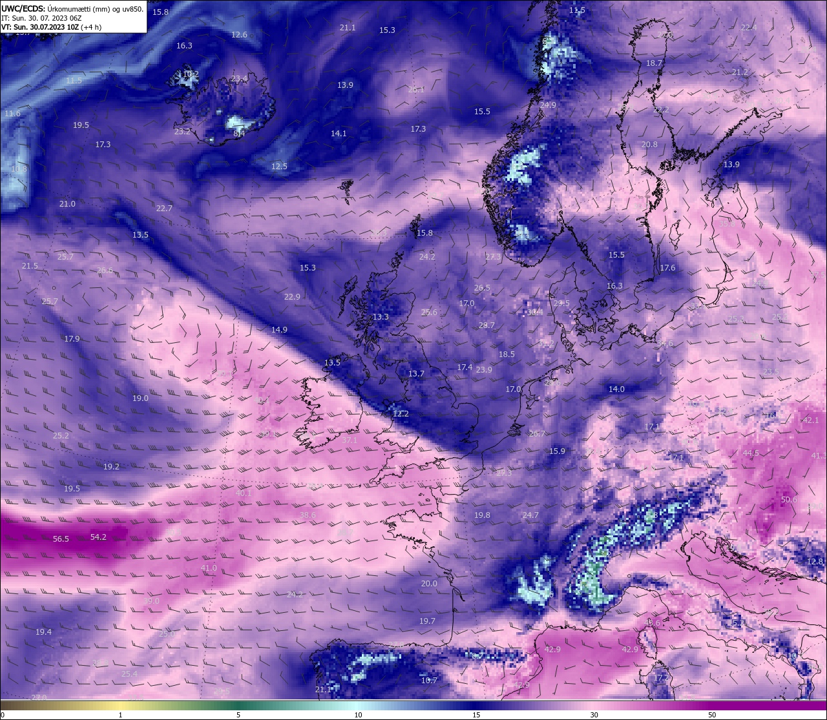Select the 18.7 value over Sweden
This screenshot has height=720, width=827.
tap(654, 63)
